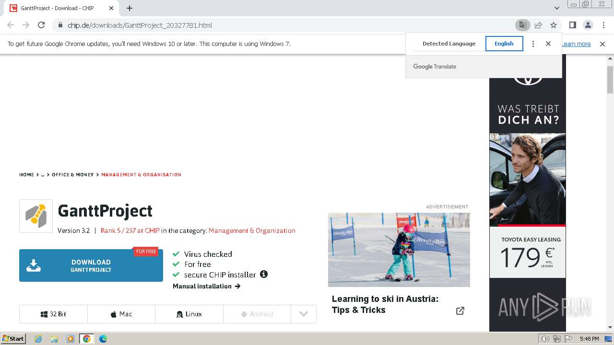Open the Chrome profile avatar icon
This screenshot has height=345, width=614.
point(588,25)
